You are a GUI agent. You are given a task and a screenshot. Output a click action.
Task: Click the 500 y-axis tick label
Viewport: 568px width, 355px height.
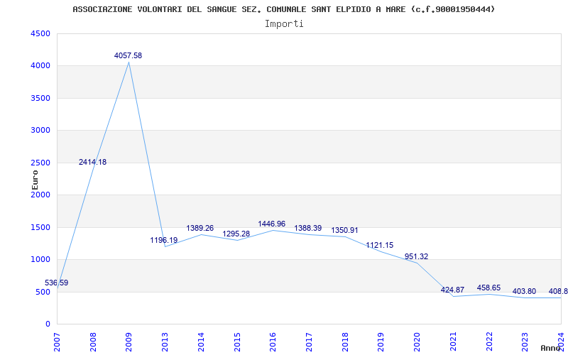point(43,292)
